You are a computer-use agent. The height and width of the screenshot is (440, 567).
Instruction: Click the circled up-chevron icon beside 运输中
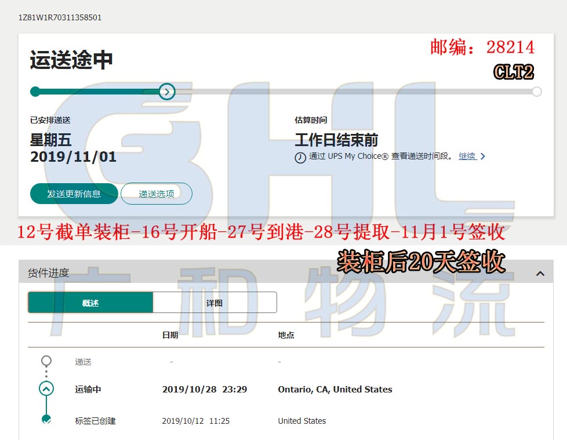click(x=46, y=389)
